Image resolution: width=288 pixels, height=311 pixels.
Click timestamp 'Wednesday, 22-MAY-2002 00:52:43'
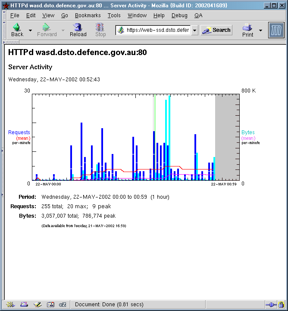click(x=54, y=80)
